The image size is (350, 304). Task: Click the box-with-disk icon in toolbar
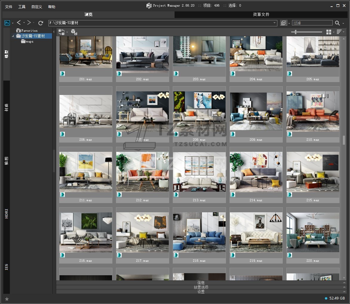[x=74, y=32]
